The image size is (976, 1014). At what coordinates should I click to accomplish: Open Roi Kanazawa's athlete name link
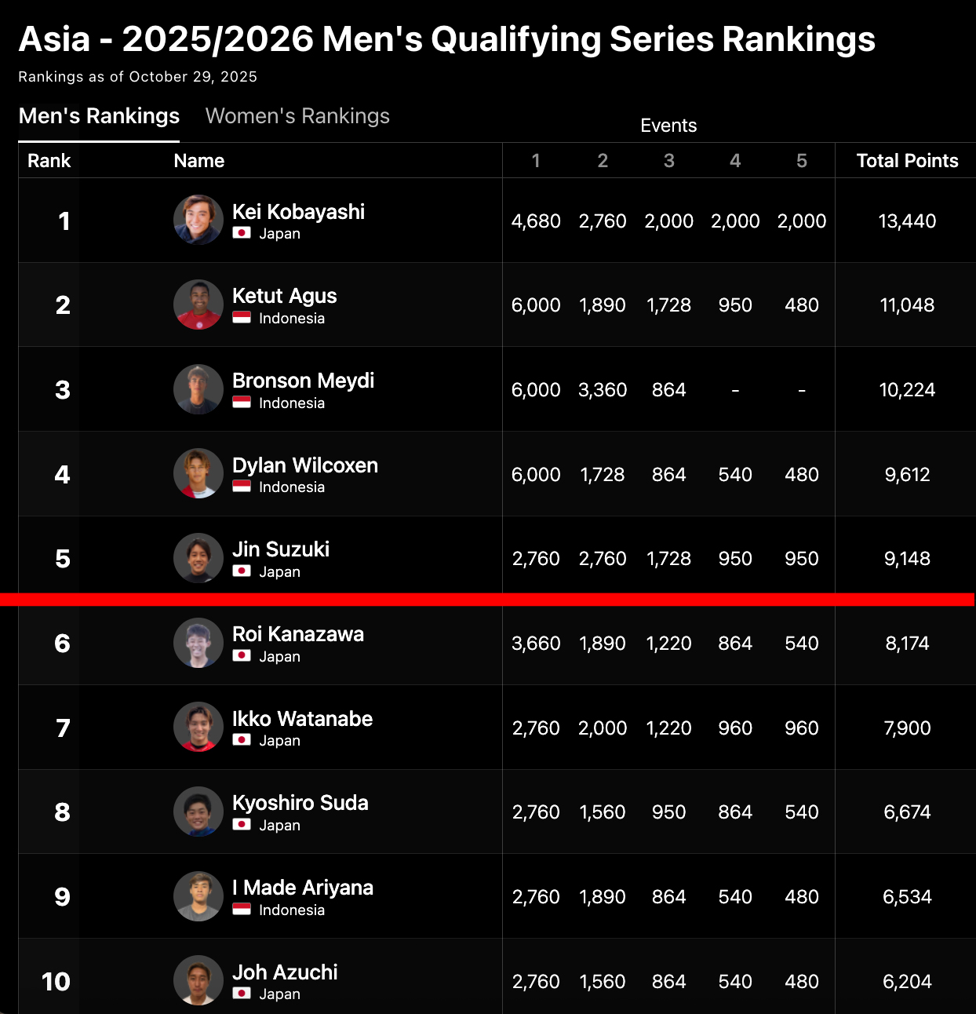pos(298,634)
